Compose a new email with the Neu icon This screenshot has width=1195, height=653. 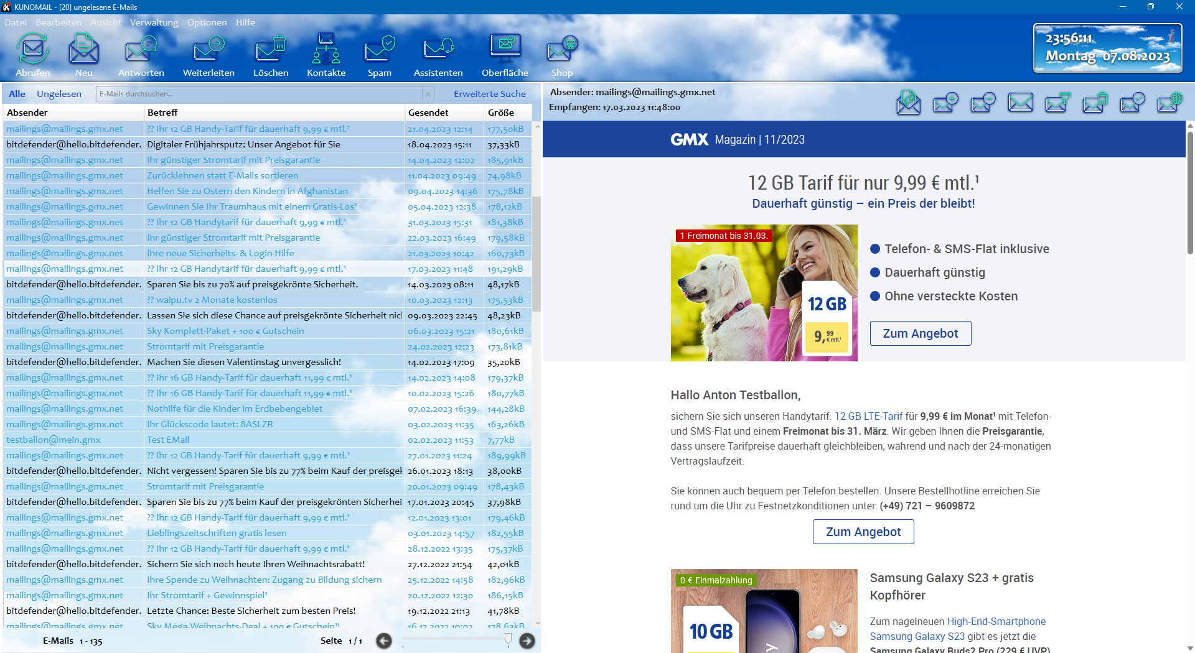(83, 49)
